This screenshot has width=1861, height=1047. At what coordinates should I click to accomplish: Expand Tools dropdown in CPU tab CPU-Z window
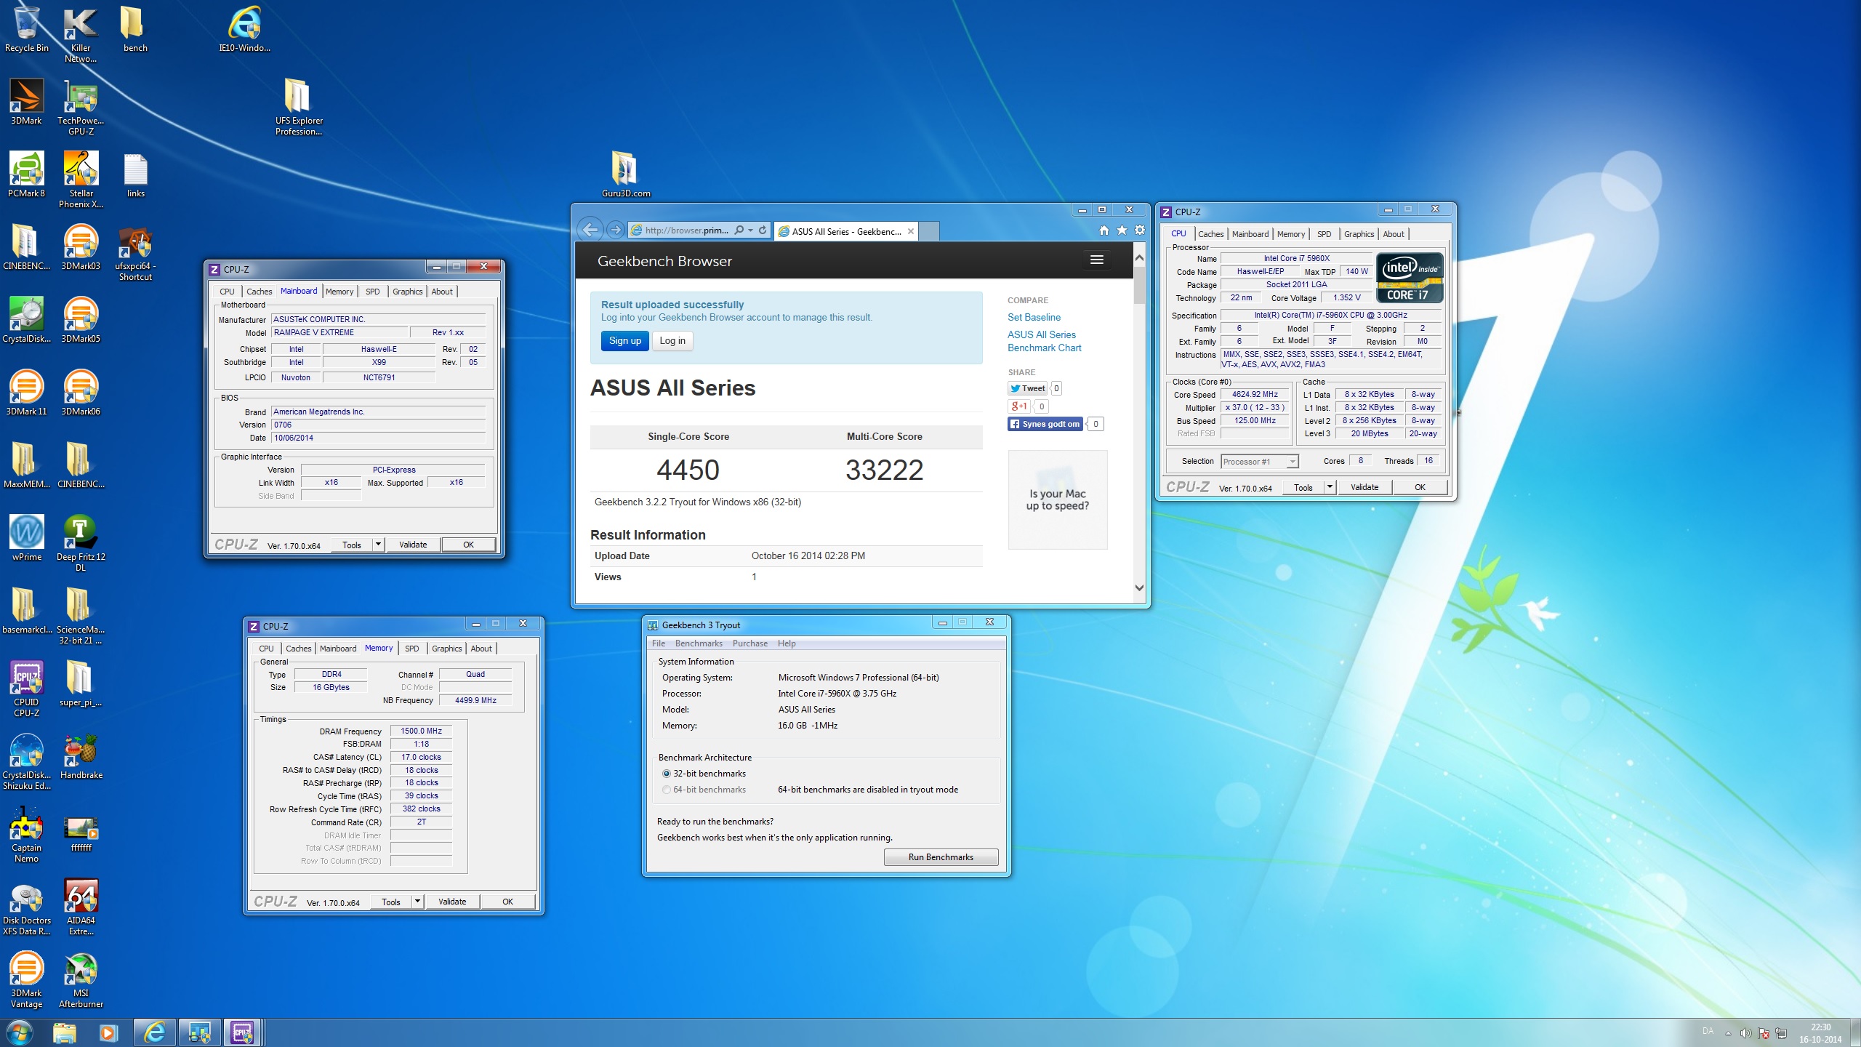coord(1330,487)
